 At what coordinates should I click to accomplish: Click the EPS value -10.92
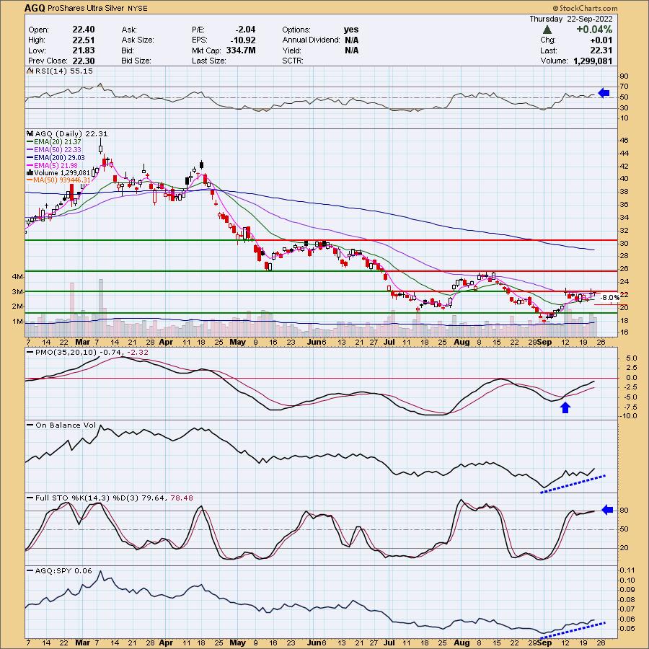click(242, 40)
